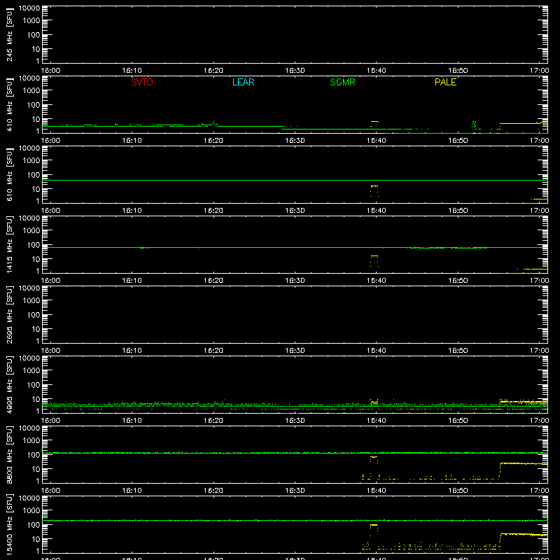Click the 1000 tick value on the 410 MHz axis
The image size is (560, 560).
click(31, 91)
